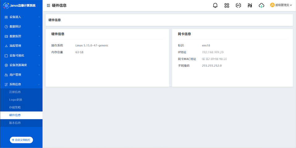
Task: Toggle the sidebar collapse hamburger icon
Action: tap(49, 6)
